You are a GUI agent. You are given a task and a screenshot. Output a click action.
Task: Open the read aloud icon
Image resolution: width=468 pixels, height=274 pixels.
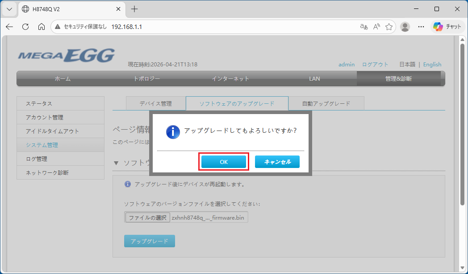point(376,27)
